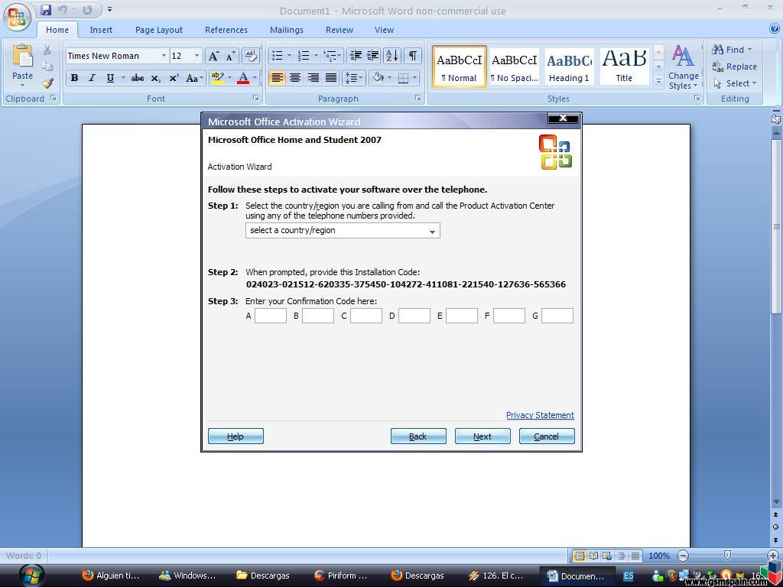Click the Bullets list icon
Viewport: 783px width, 587px height.
(278, 56)
